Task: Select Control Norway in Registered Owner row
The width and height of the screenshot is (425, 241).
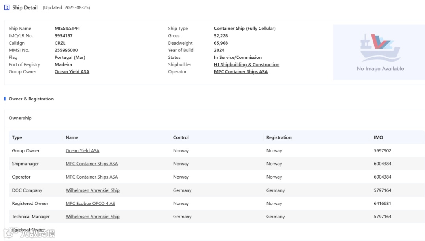Action: [x=181, y=204]
